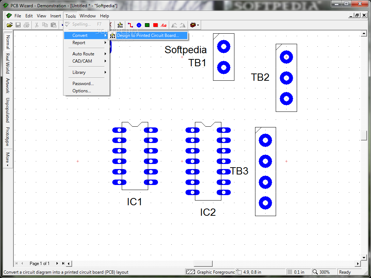Click the grid dots icon in status bar
371x278 pixels.
pyautogui.click(x=290, y=272)
